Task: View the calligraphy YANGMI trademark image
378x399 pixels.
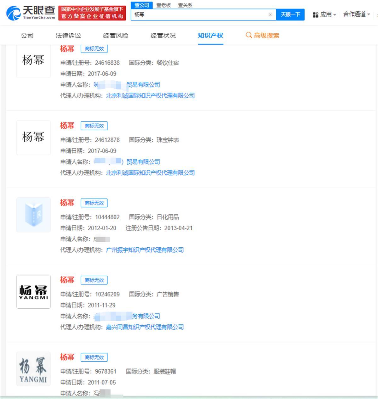Action: coord(33,369)
